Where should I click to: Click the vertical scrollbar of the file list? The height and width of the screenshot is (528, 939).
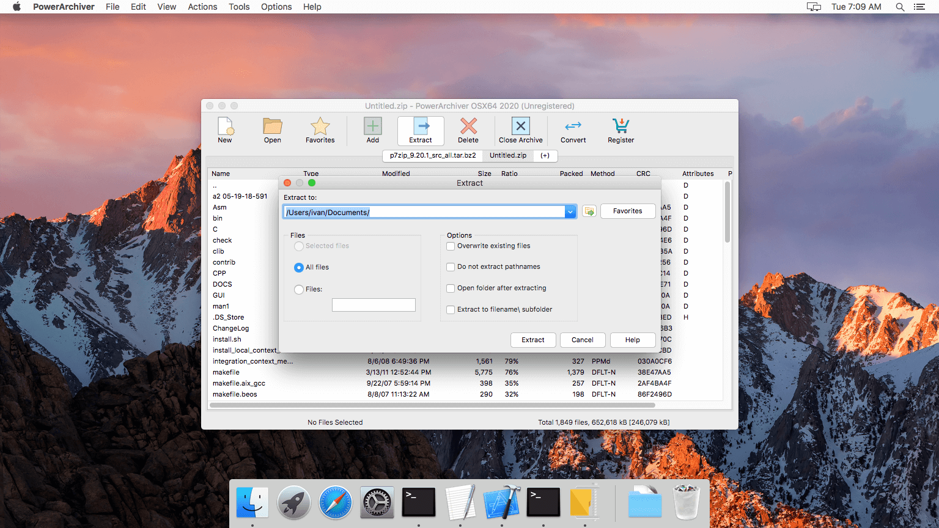pos(727,212)
